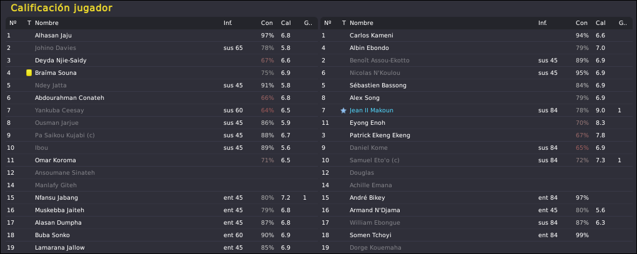Open Eyong Enoh's player entry
Viewport: 637px width, 254px height.
point(367,123)
